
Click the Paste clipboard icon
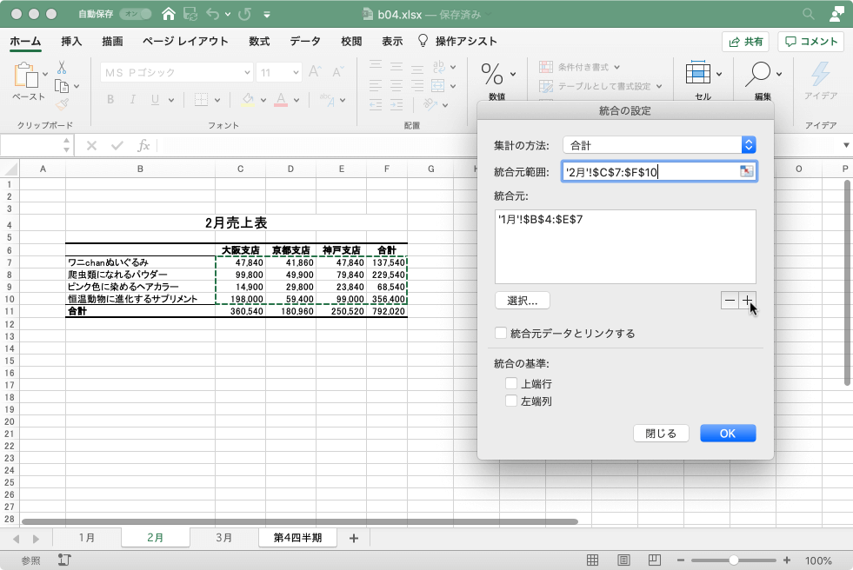coord(25,75)
